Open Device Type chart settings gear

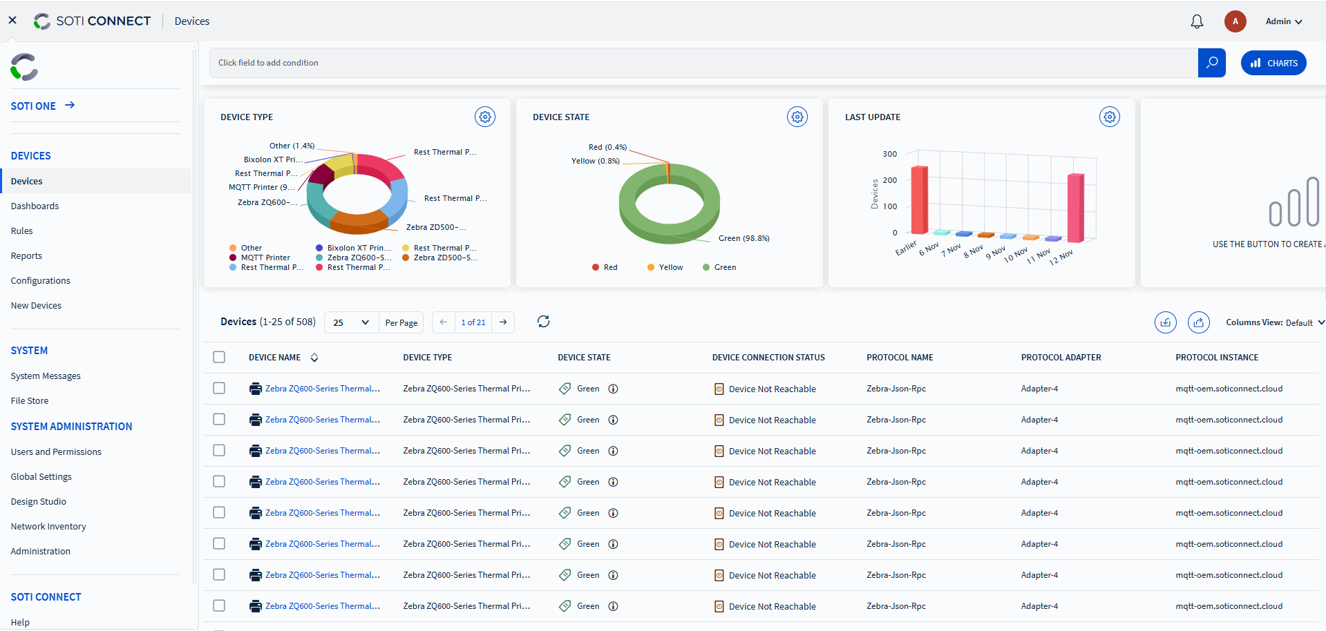tap(485, 117)
